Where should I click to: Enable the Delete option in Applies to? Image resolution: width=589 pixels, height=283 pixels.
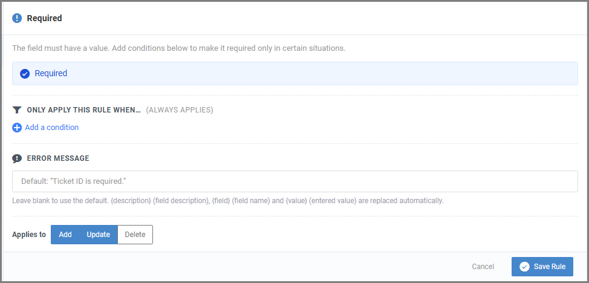click(135, 235)
